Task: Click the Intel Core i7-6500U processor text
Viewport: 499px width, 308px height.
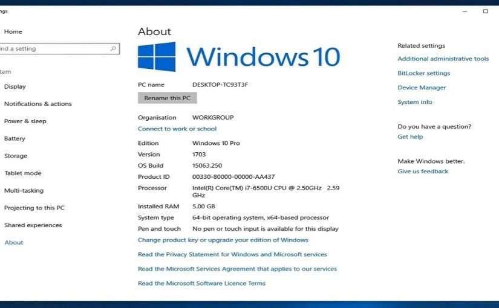Action: pos(266,191)
